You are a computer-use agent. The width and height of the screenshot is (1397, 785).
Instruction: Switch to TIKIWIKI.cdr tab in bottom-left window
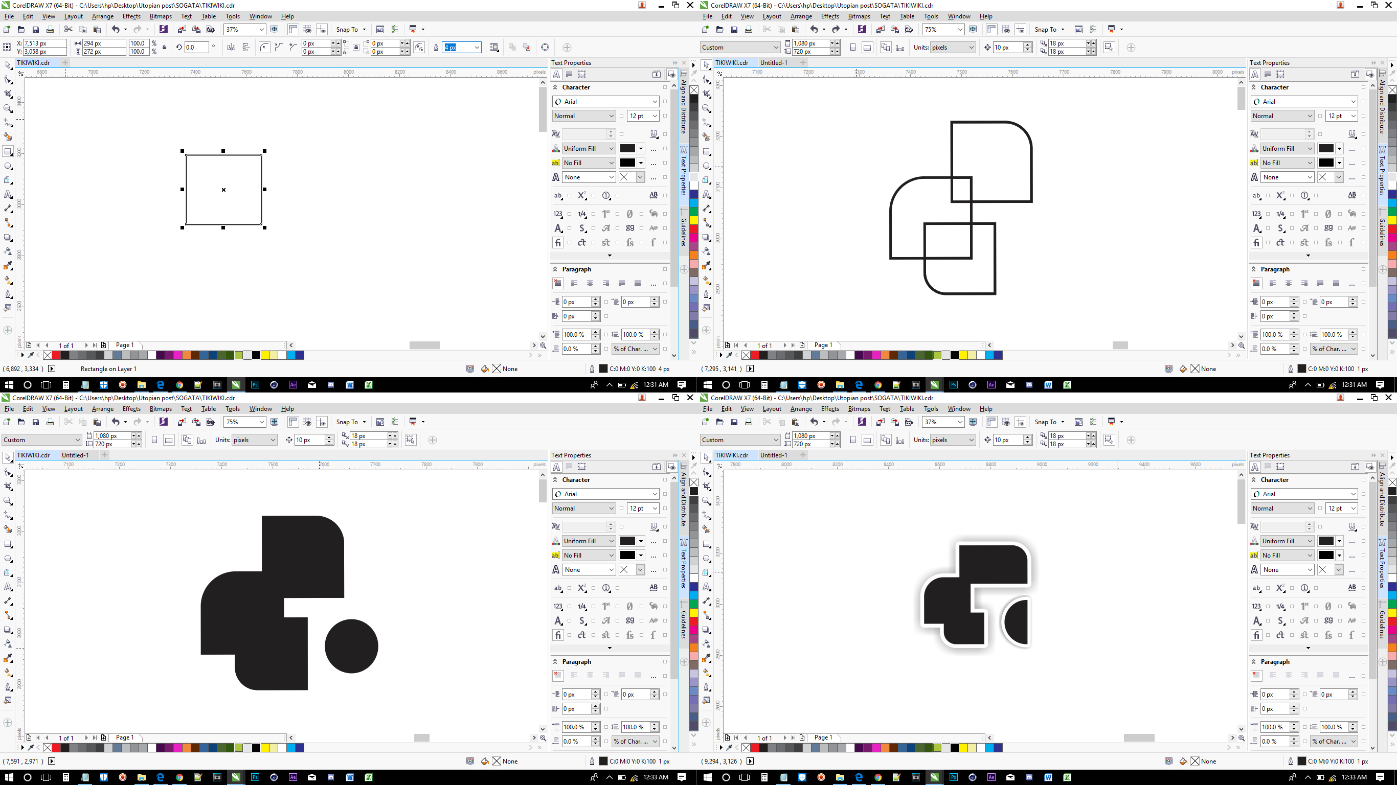pyautogui.click(x=33, y=455)
